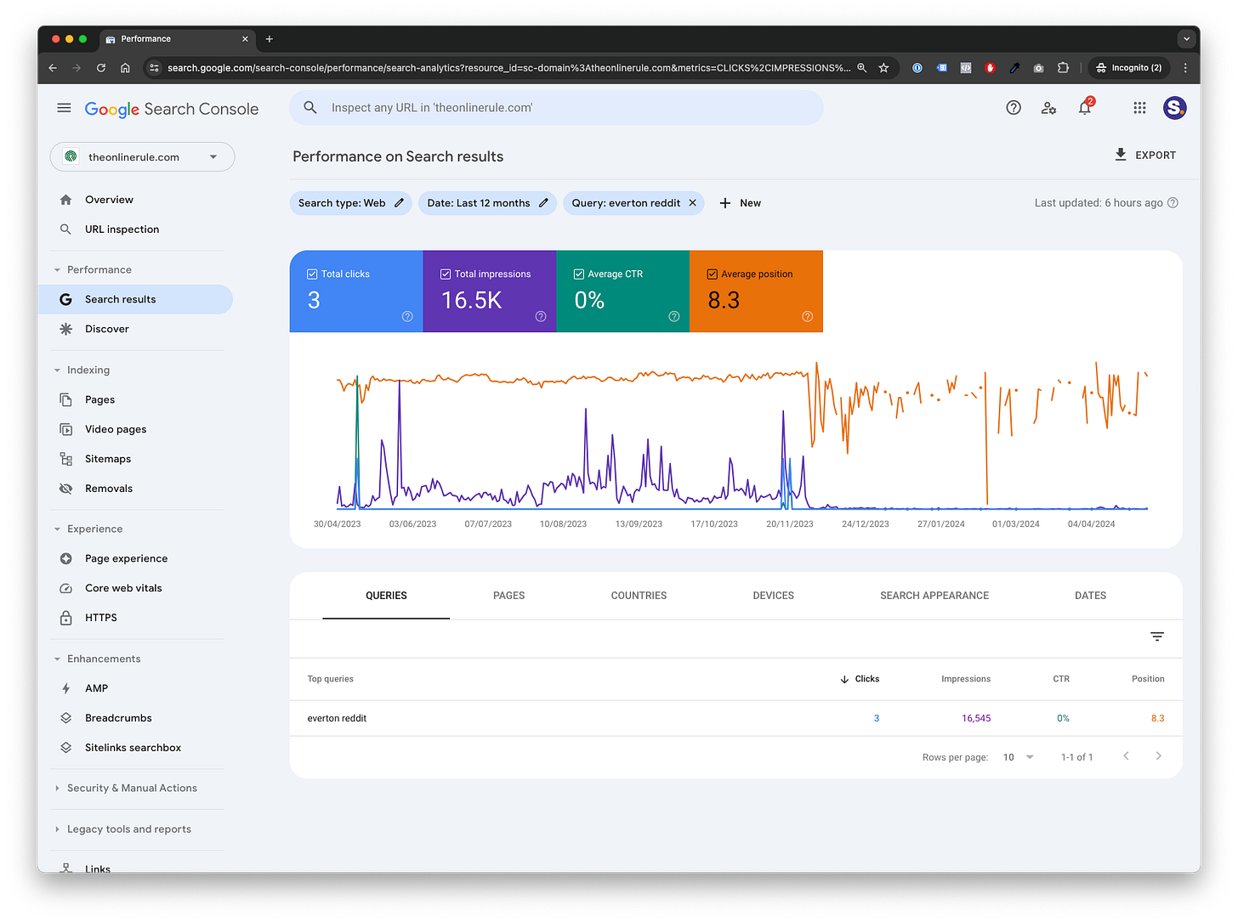Open the everton reddit query row
Screen dimensions: 1238x922
735,718
